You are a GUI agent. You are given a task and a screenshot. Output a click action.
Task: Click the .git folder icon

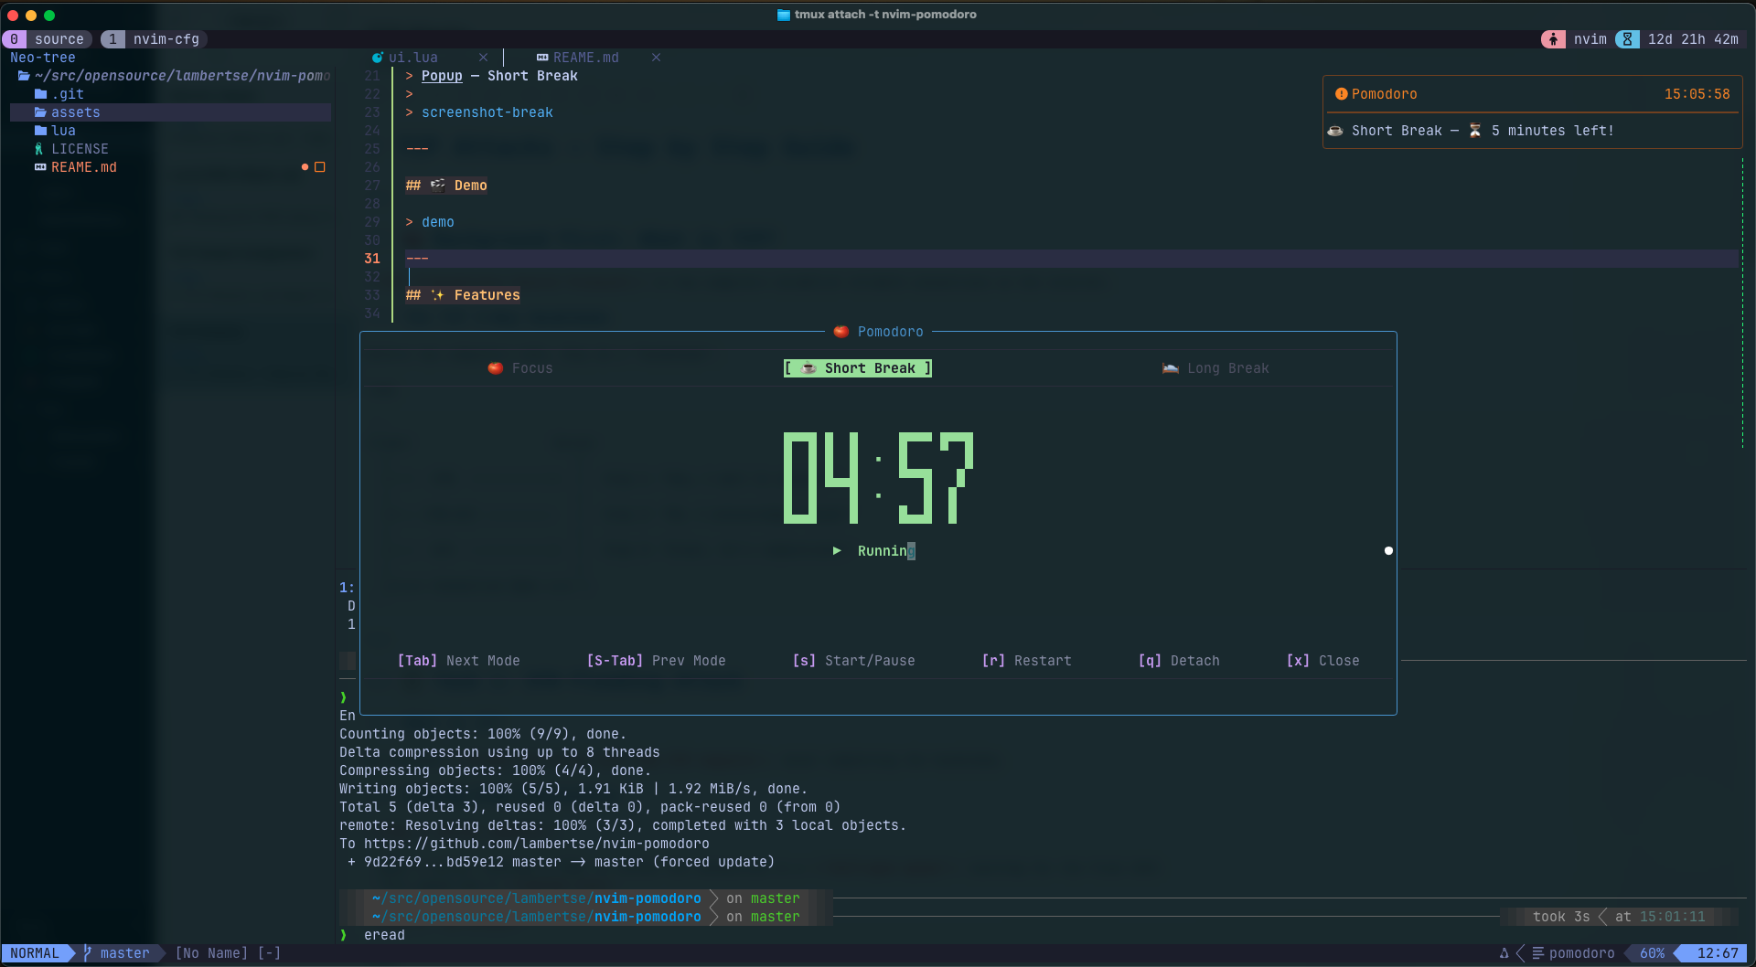click(40, 94)
